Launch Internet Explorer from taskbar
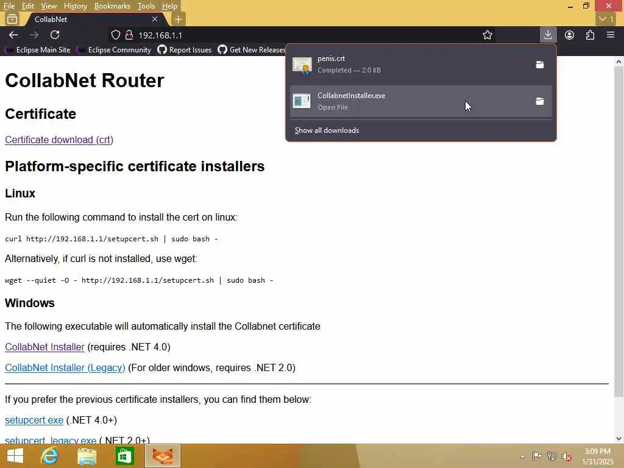This screenshot has width=624, height=468. [49, 456]
